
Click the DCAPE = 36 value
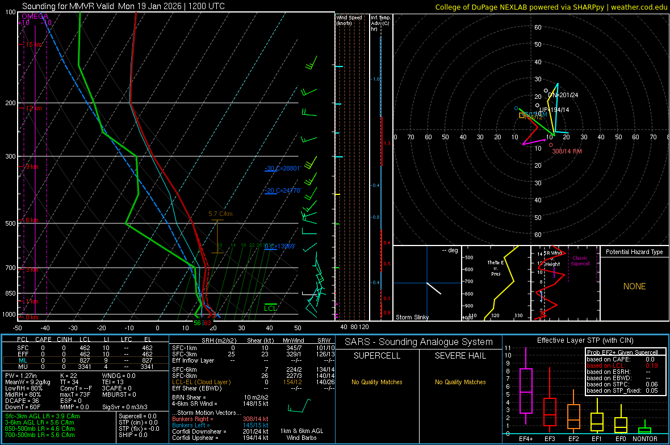click(x=22, y=401)
